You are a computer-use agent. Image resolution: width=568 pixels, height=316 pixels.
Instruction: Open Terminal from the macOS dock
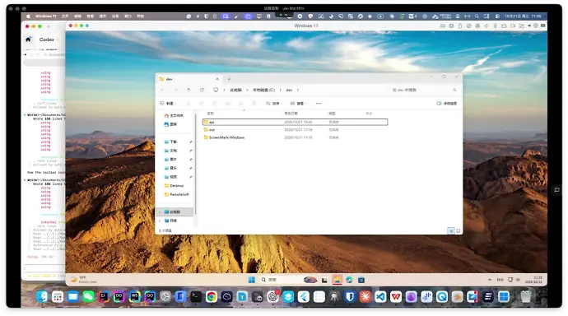[196, 297]
